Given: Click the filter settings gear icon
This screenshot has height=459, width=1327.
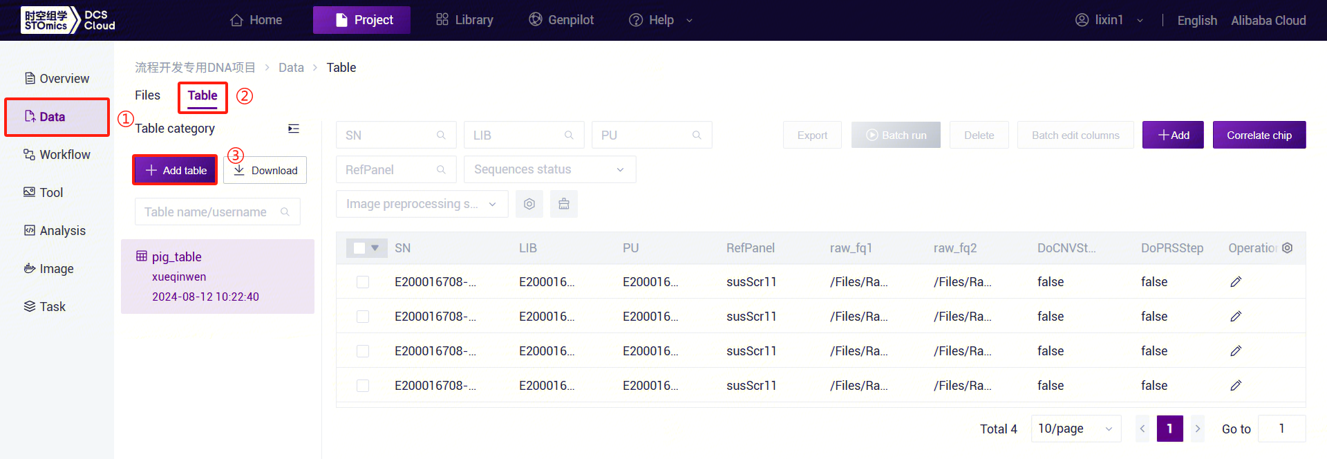Looking at the screenshot, I should click(529, 204).
